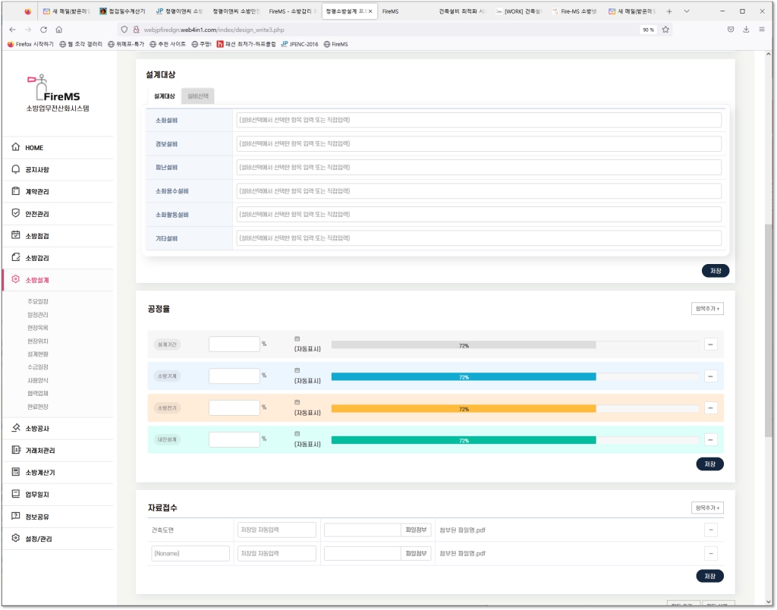Click the 소방점검 calendar-check icon
777x610 pixels.
click(x=16, y=235)
